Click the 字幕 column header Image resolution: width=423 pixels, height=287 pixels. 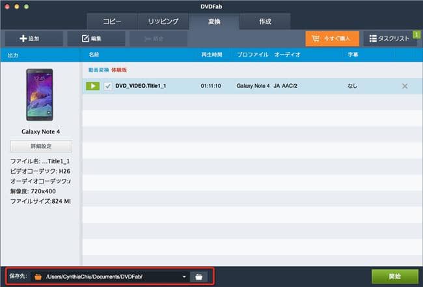coord(353,55)
